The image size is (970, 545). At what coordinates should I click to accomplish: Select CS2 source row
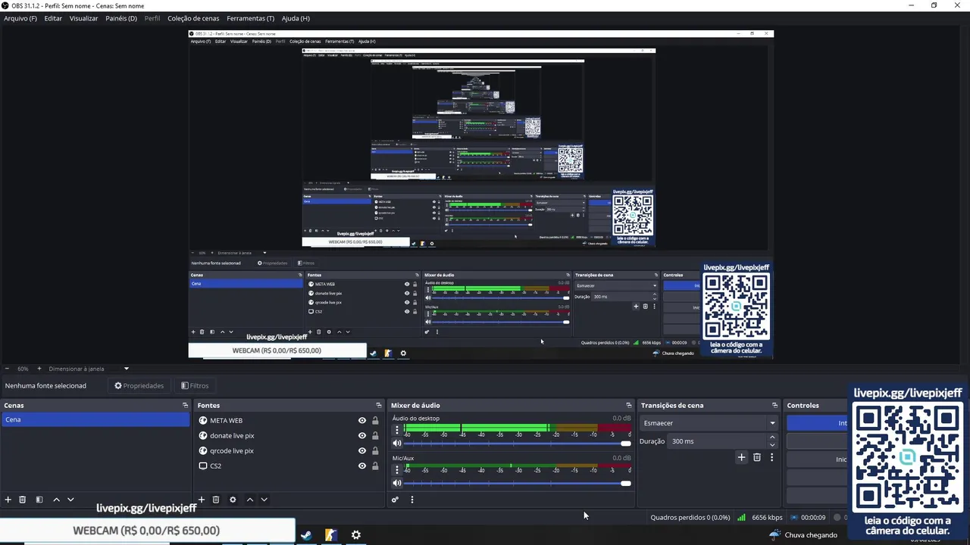coord(288,466)
